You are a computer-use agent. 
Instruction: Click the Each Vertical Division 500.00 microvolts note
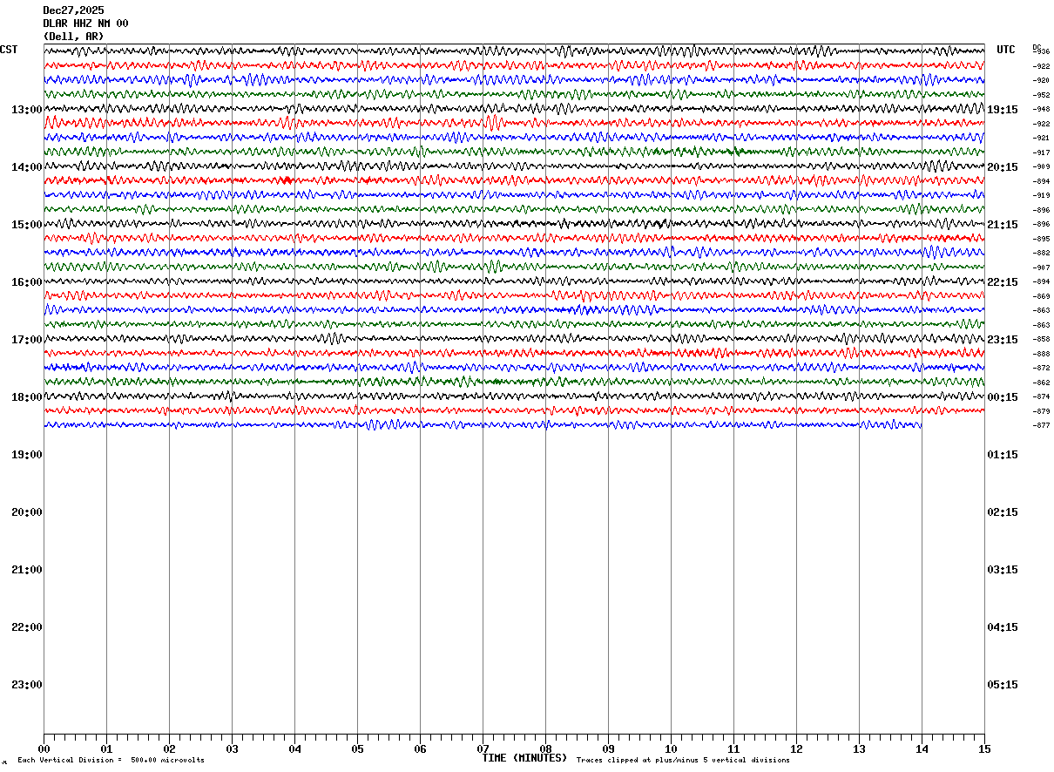[x=111, y=761]
